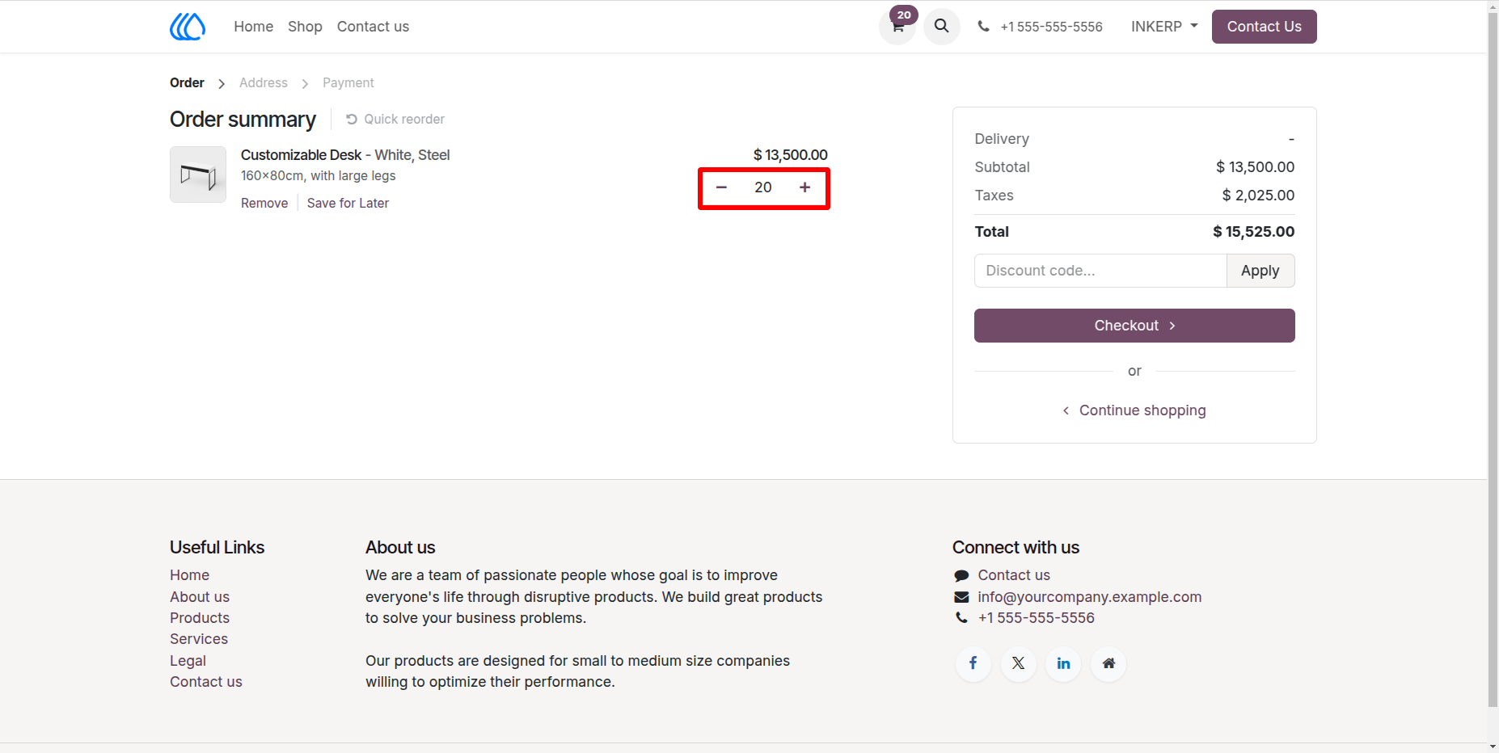Viewport: 1499px width, 753px height.
Task: Open the X (Twitter) social icon
Action: [x=1019, y=663]
